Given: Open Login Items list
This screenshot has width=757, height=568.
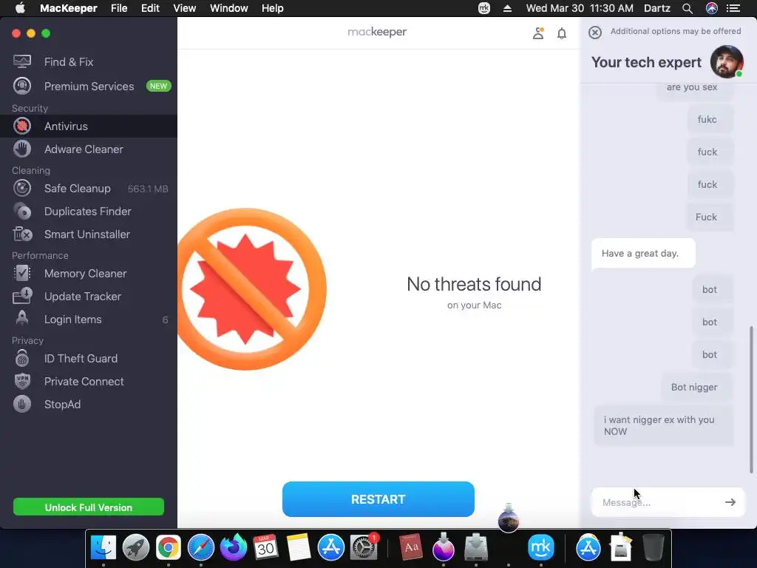Looking at the screenshot, I should [x=89, y=319].
